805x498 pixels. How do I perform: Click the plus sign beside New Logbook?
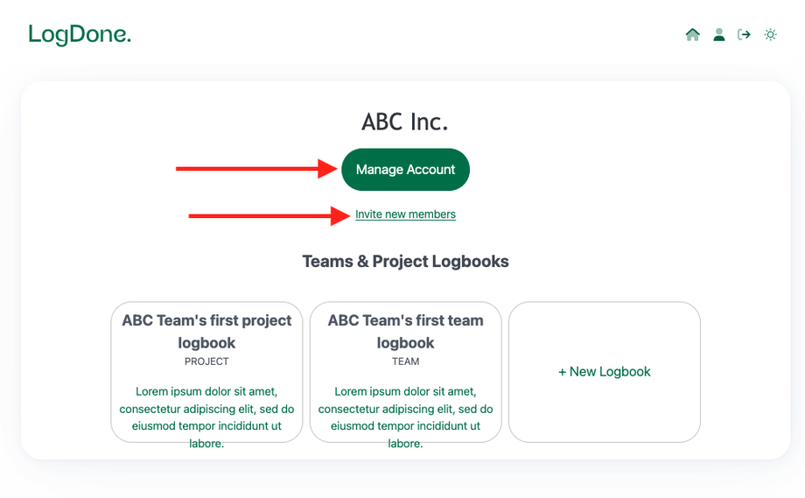point(563,372)
